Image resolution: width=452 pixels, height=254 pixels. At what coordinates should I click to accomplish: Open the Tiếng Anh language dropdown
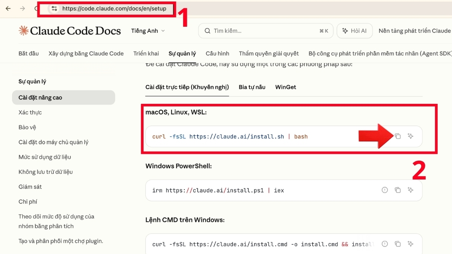148,31
